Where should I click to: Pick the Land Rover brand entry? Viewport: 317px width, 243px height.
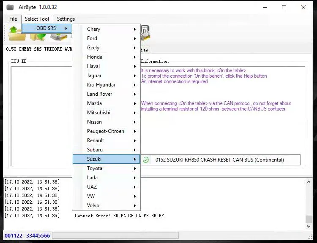pyautogui.click(x=100, y=94)
